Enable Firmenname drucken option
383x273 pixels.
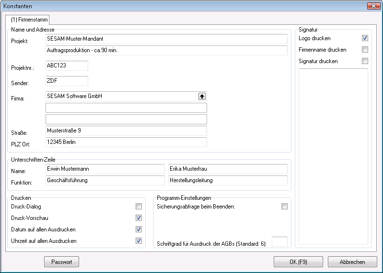pos(365,50)
